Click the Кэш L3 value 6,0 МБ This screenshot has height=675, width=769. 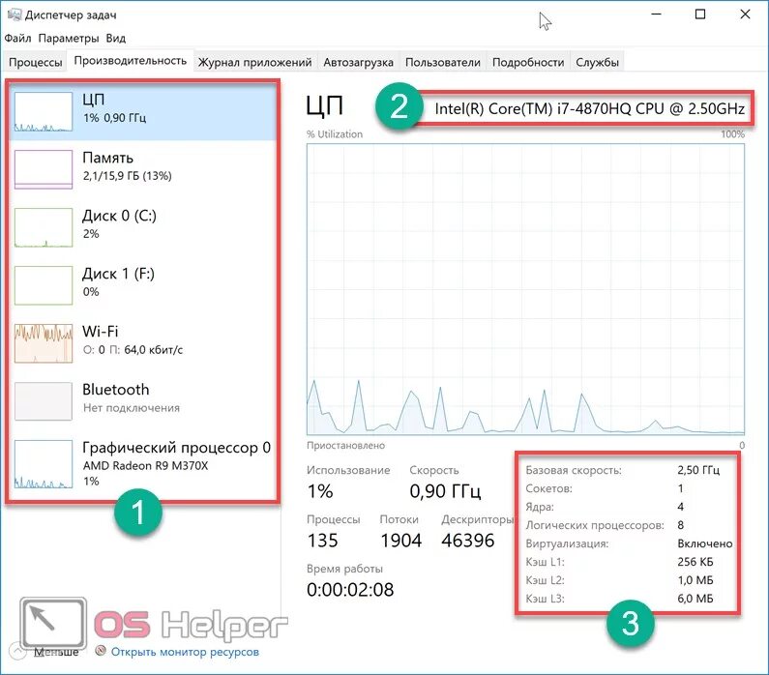coord(695,599)
